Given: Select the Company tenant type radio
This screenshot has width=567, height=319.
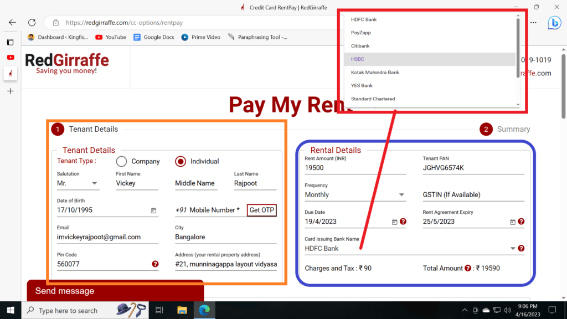Looking at the screenshot, I should point(121,161).
